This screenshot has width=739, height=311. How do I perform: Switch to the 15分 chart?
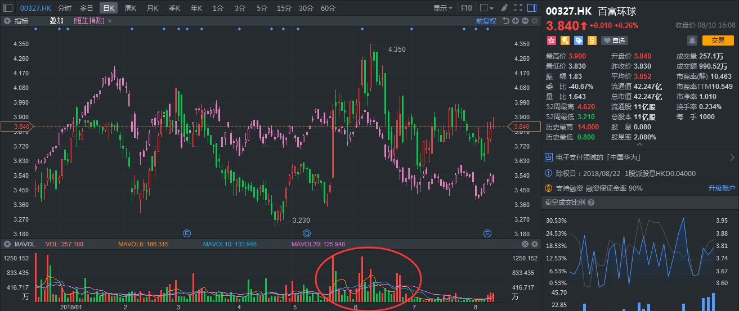click(284, 8)
